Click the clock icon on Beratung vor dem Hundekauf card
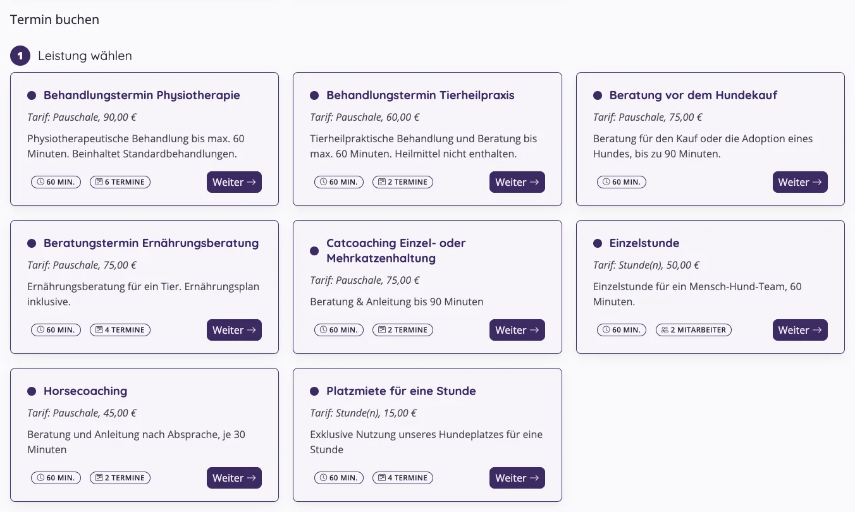This screenshot has width=855, height=512. pyautogui.click(x=606, y=182)
